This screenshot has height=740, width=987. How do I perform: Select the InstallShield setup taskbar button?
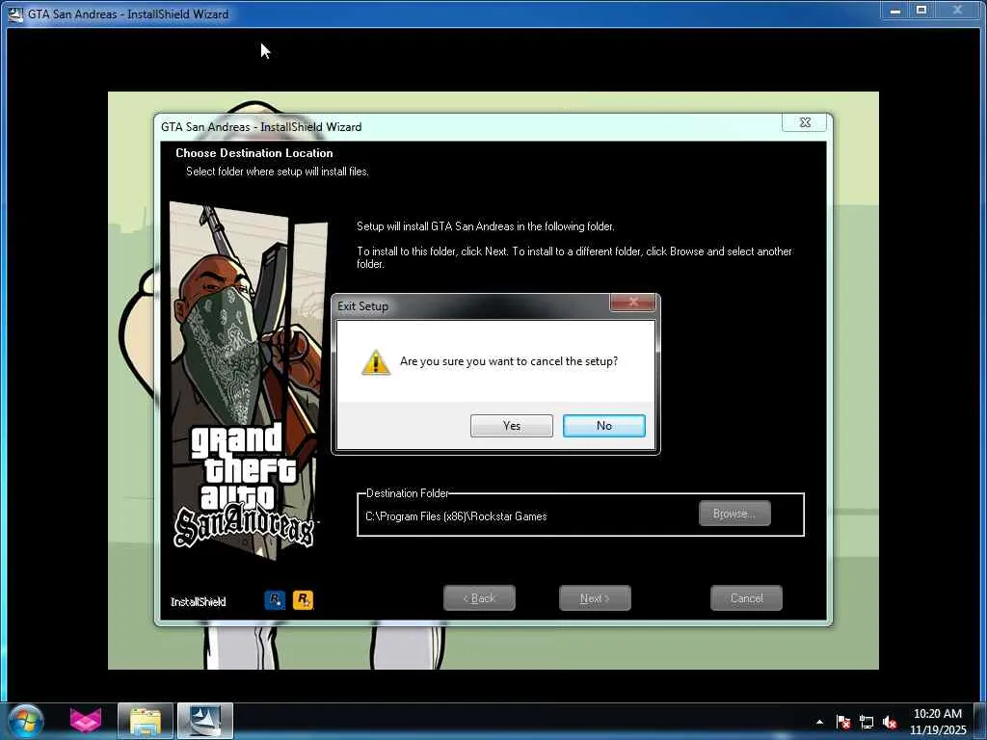[x=205, y=721]
